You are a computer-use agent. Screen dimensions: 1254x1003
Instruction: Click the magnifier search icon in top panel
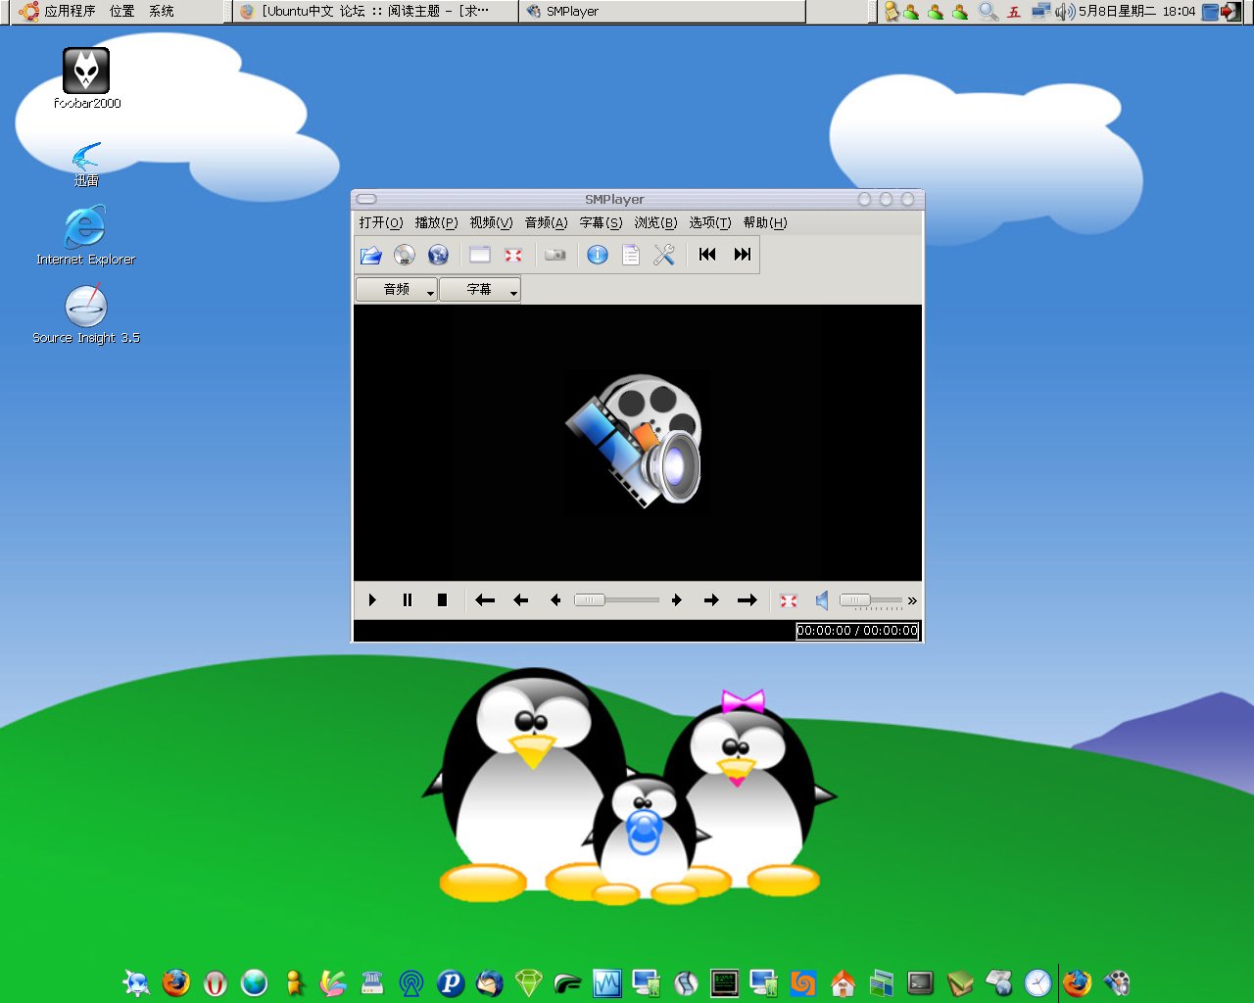pyautogui.click(x=989, y=12)
